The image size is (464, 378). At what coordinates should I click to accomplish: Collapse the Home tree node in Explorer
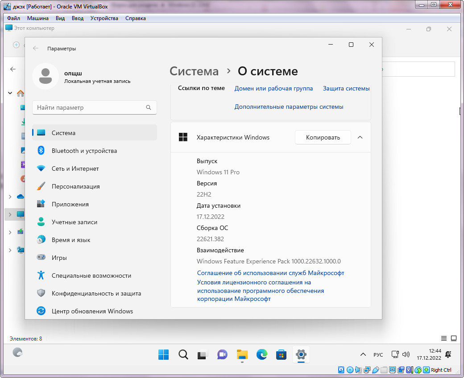point(10,93)
